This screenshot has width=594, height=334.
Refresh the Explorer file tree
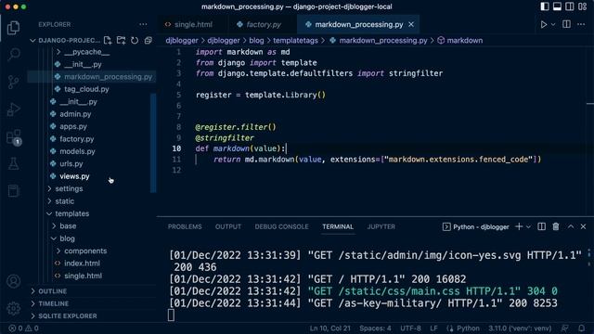135,40
